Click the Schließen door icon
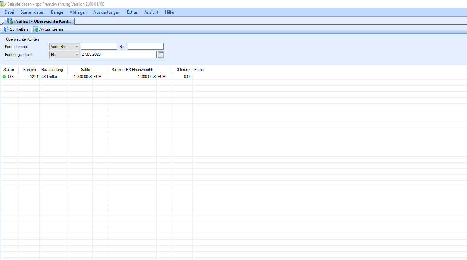The image size is (467, 260). click(6, 29)
